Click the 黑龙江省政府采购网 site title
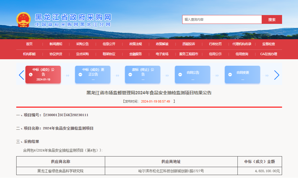This screenshot has width=298, height=178. click(73, 17)
